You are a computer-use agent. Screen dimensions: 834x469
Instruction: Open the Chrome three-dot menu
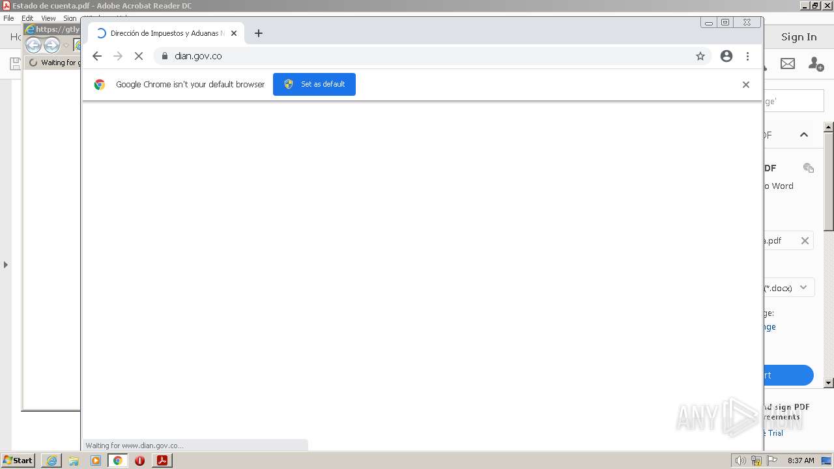coord(747,56)
